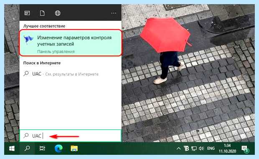Click the magnifier icon inside the search box

point(26,136)
